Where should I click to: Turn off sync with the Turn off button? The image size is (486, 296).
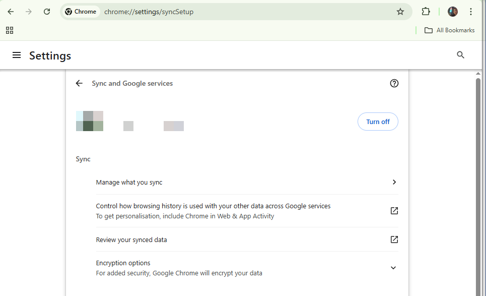(378, 121)
